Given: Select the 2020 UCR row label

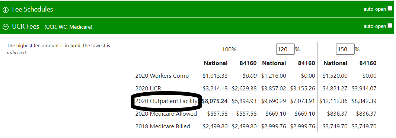Looking at the screenshot, I should click(x=148, y=88).
